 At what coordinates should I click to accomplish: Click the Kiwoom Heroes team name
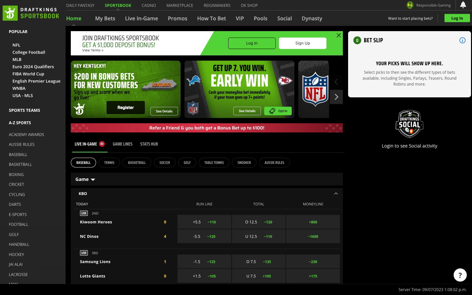pyautogui.click(x=96, y=222)
